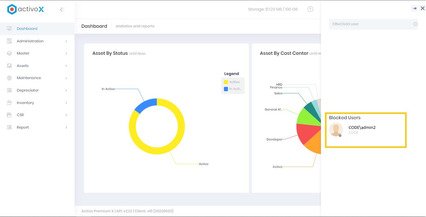Expand the Assets submenu chevron
426x217 pixels.
coord(66,66)
